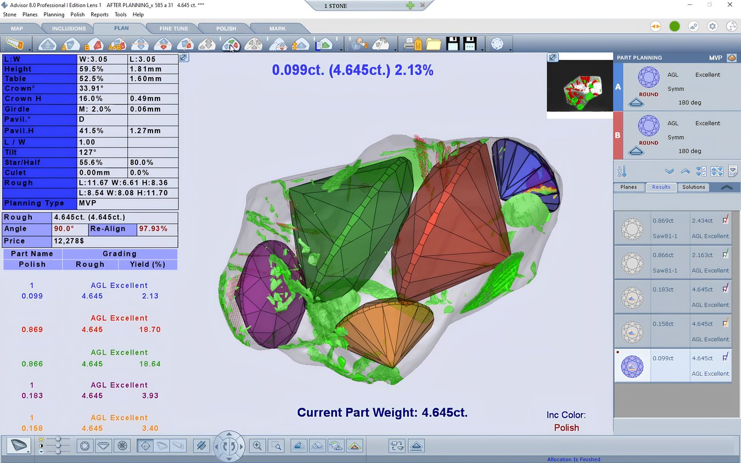Click the wireframe view icon in bottom toolbar

pyautogui.click(x=83, y=446)
